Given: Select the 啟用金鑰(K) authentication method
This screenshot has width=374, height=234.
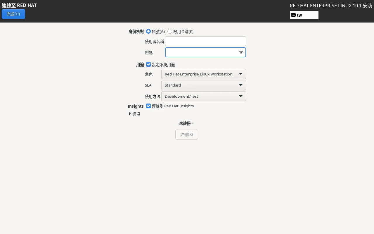Looking at the screenshot, I should coord(170,31).
